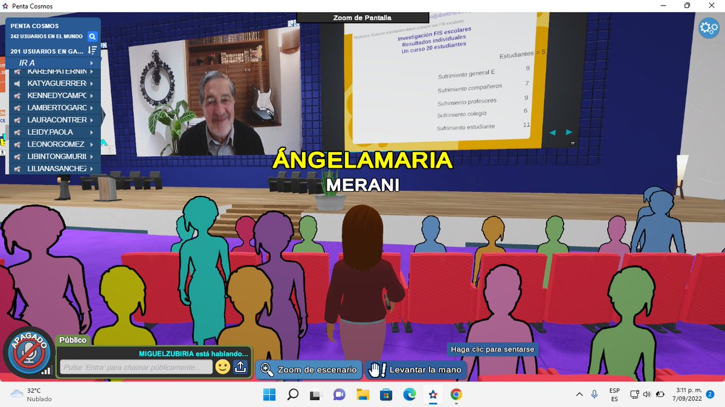Screen dimensions: 725x407
Task: Expand options for LAMBERTOGARC user
Action: click(92, 108)
